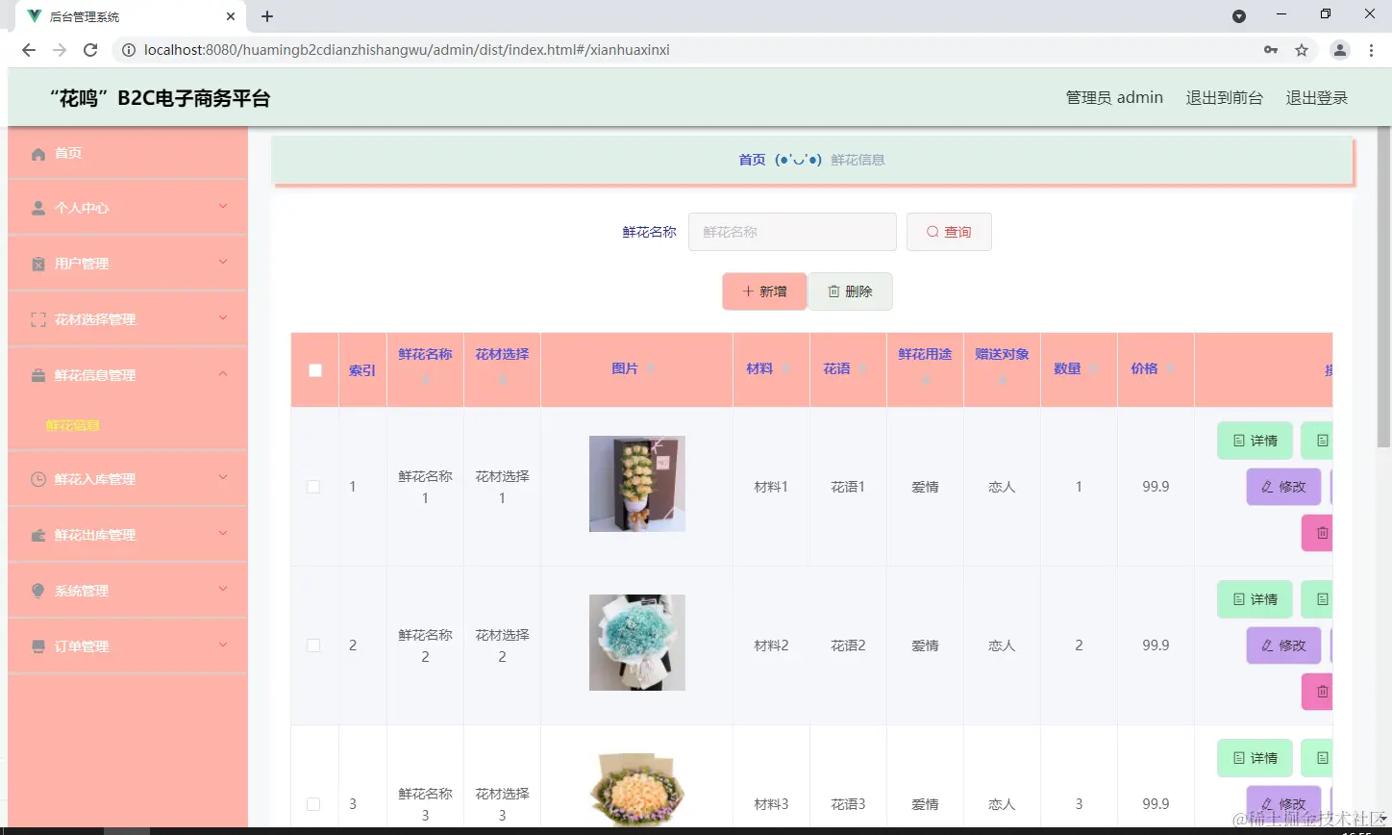The height and width of the screenshot is (835, 1392).
Task: Click the pink delete button in row 2
Action: 1317,691
